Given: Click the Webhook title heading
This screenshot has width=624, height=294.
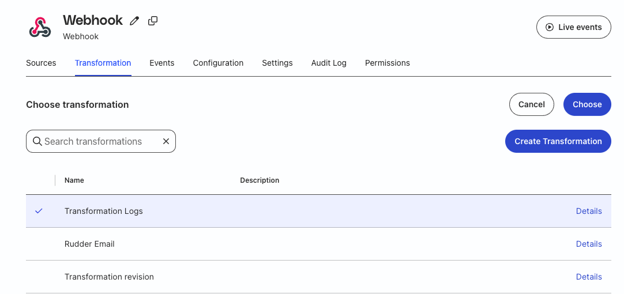Looking at the screenshot, I should pyautogui.click(x=93, y=20).
